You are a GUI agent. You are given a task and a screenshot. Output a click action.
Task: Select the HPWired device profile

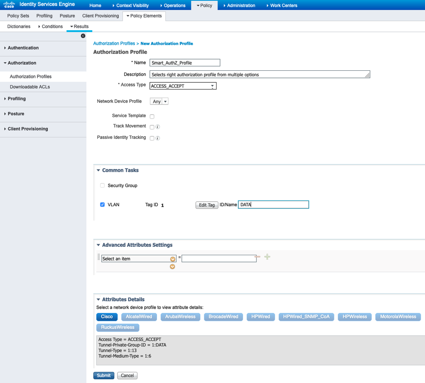point(261,317)
